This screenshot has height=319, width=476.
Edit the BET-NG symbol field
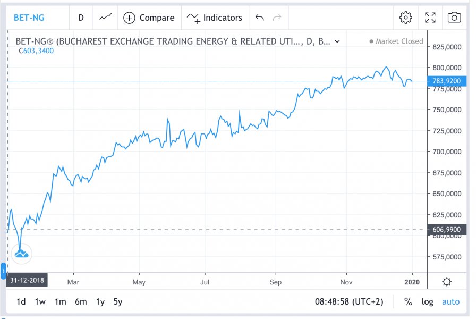coord(29,18)
